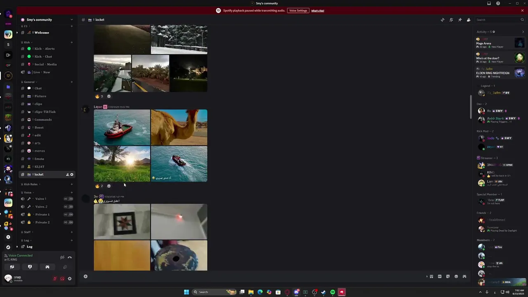Toggle noise suppression in voice panel
Screen dimensions: 528x297
[62, 257]
